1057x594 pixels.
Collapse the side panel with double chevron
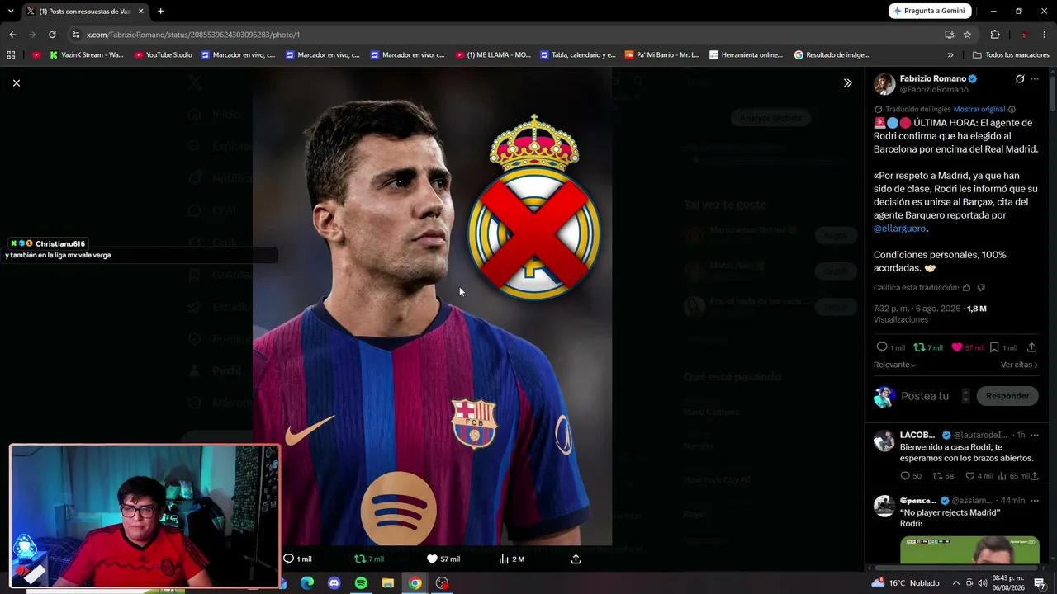coord(847,82)
